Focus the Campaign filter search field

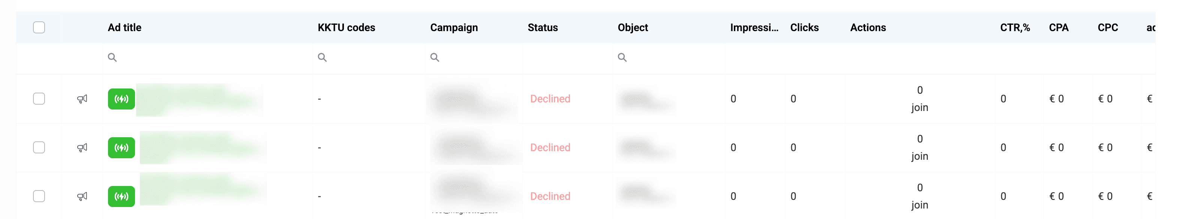point(476,57)
